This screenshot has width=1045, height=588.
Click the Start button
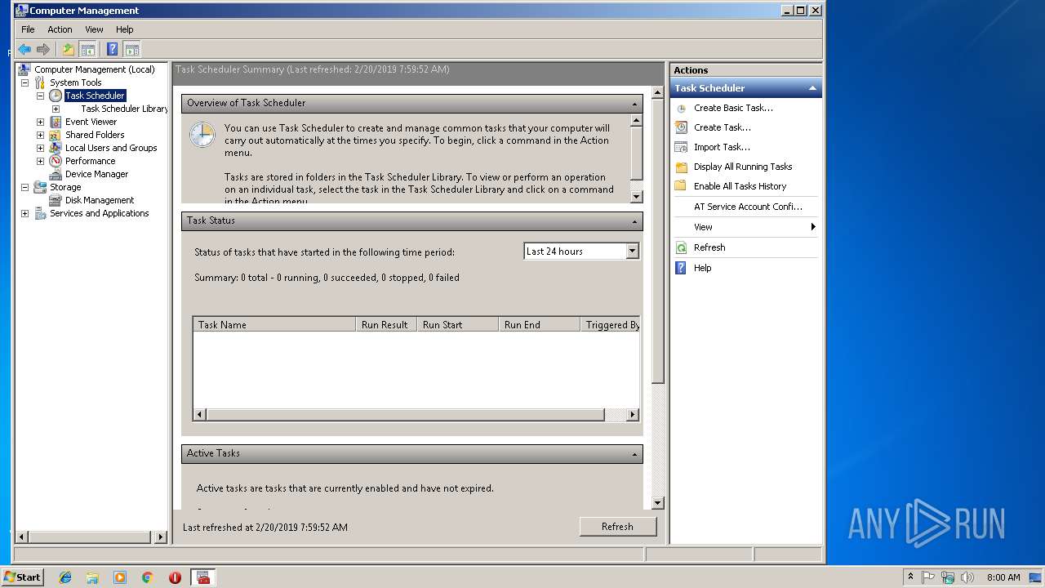22,577
